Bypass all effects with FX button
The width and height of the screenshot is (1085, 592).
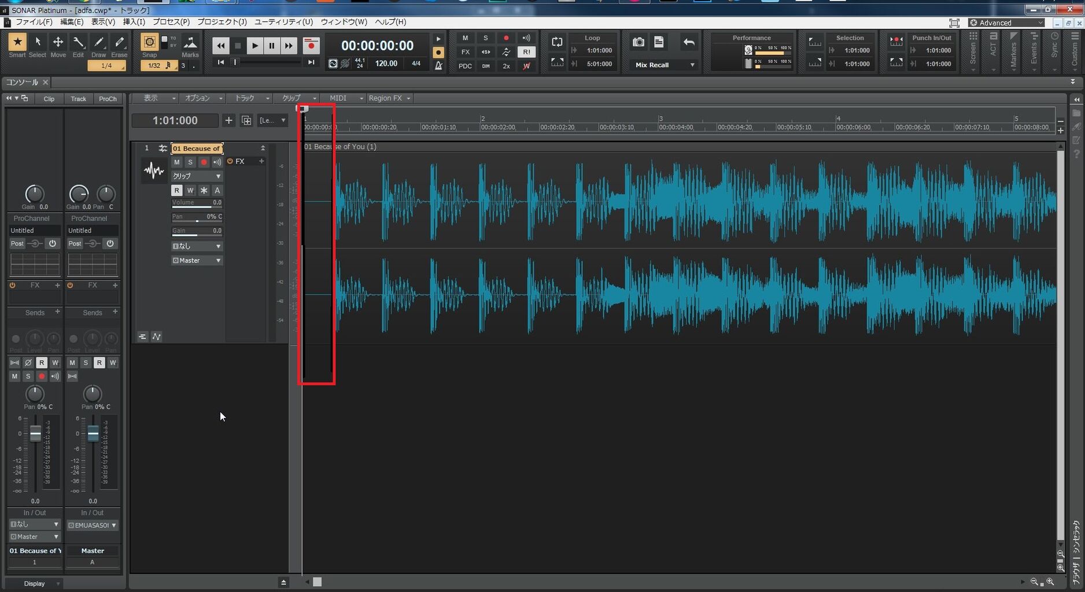(x=465, y=52)
